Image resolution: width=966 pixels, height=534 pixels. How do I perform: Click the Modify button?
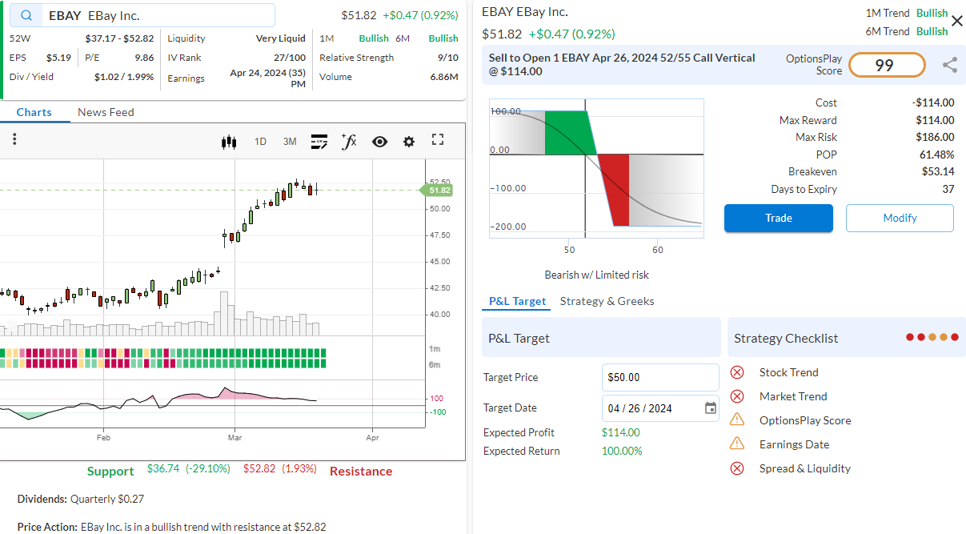pos(900,218)
